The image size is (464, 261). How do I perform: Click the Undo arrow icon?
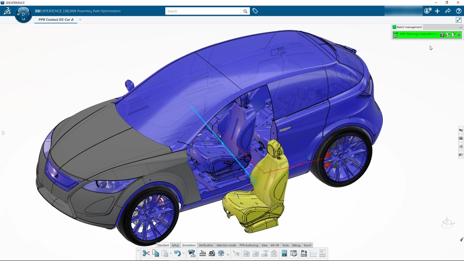coord(177,253)
